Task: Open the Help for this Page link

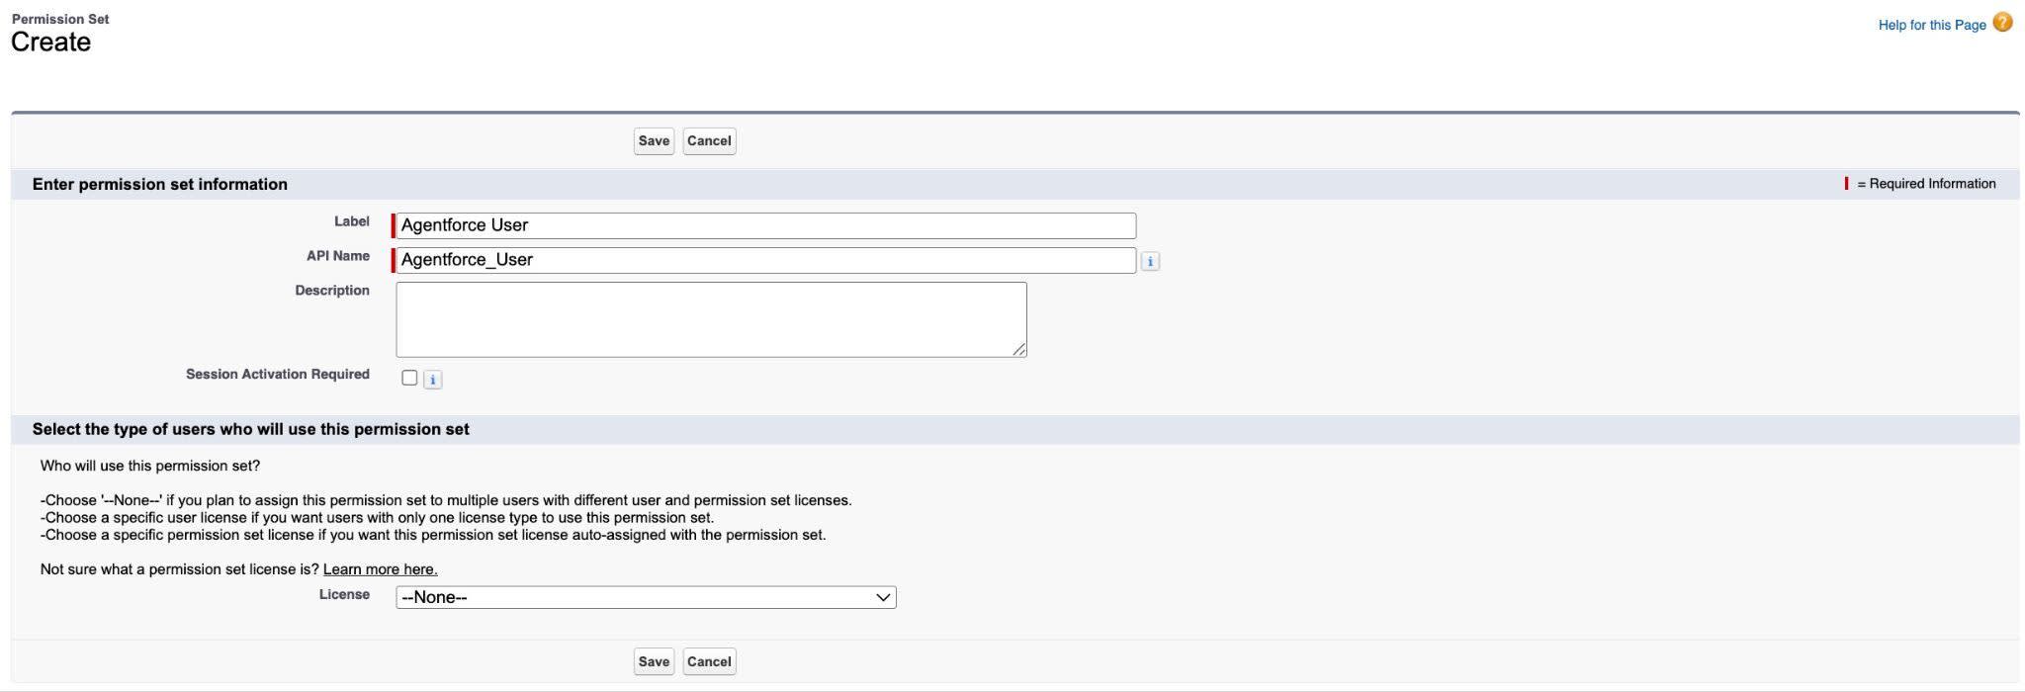Action: click(x=1931, y=25)
